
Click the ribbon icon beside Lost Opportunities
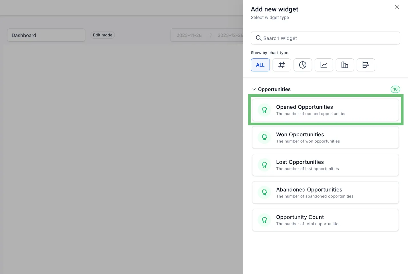(x=264, y=165)
